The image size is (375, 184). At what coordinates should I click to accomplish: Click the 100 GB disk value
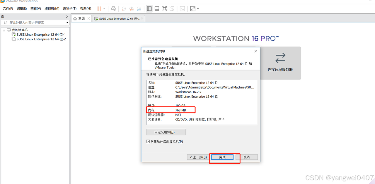[x=180, y=106]
